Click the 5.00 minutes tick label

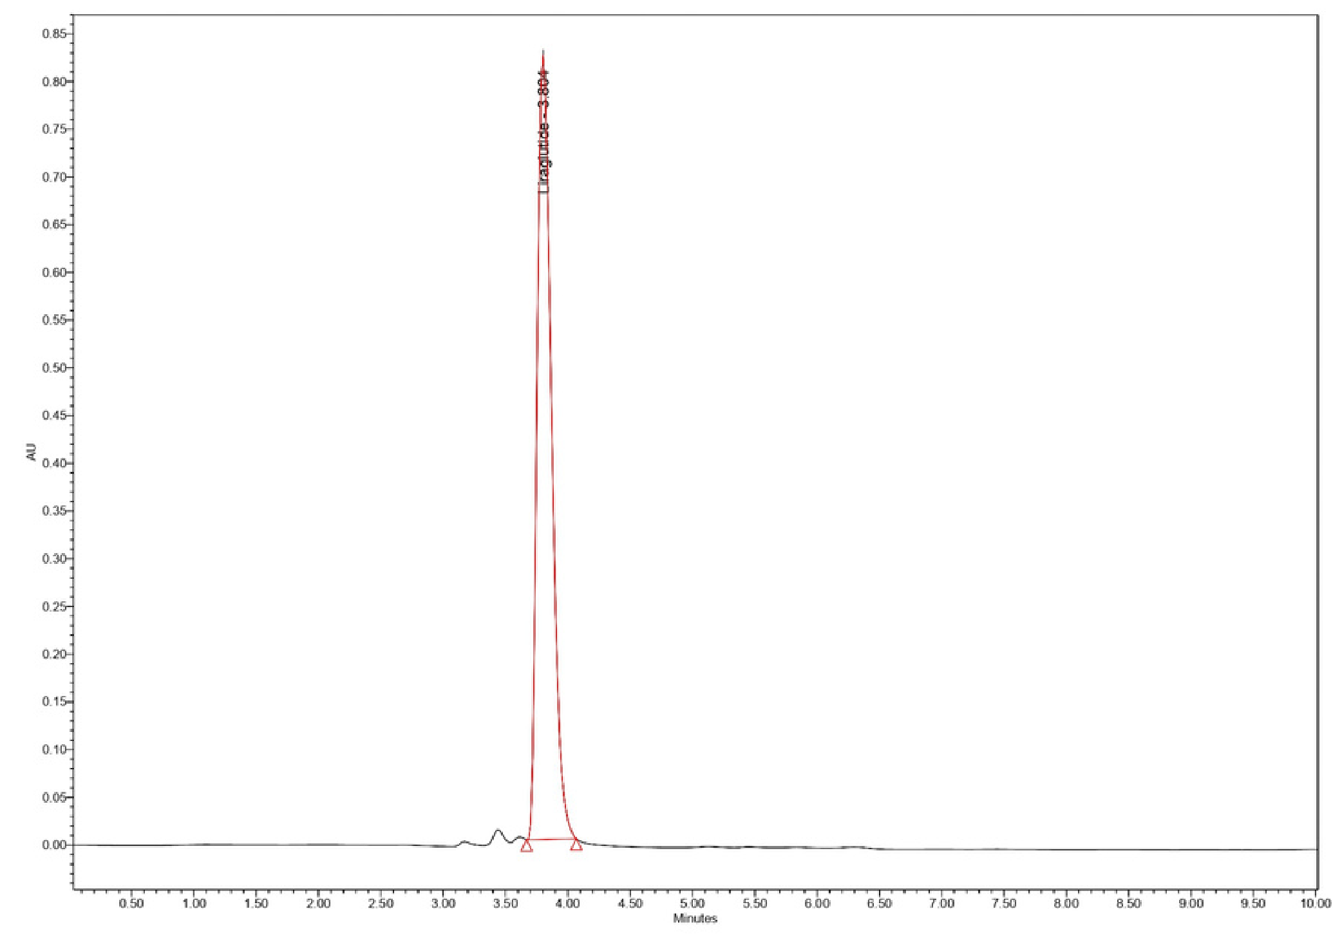(692, 903)
